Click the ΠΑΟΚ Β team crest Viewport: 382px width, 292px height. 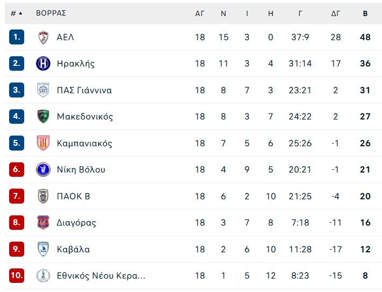pos(44,196)
